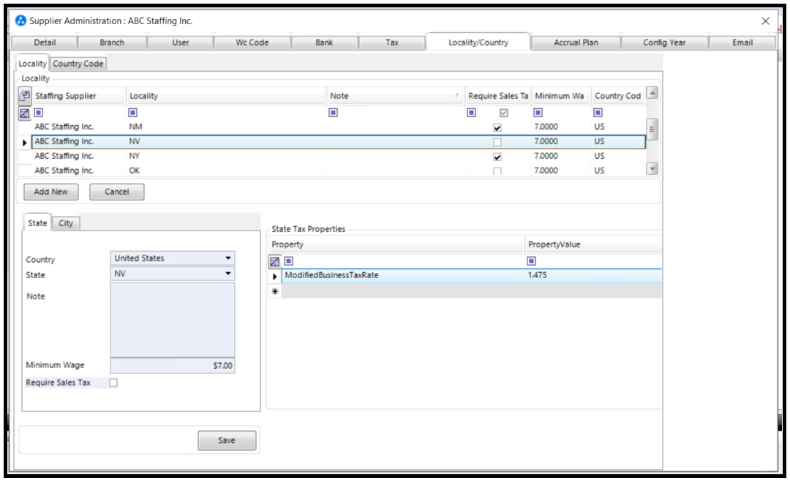Sort by the Minimum Wage column header
The image size is (790, 483).
[x=561, y=96]
